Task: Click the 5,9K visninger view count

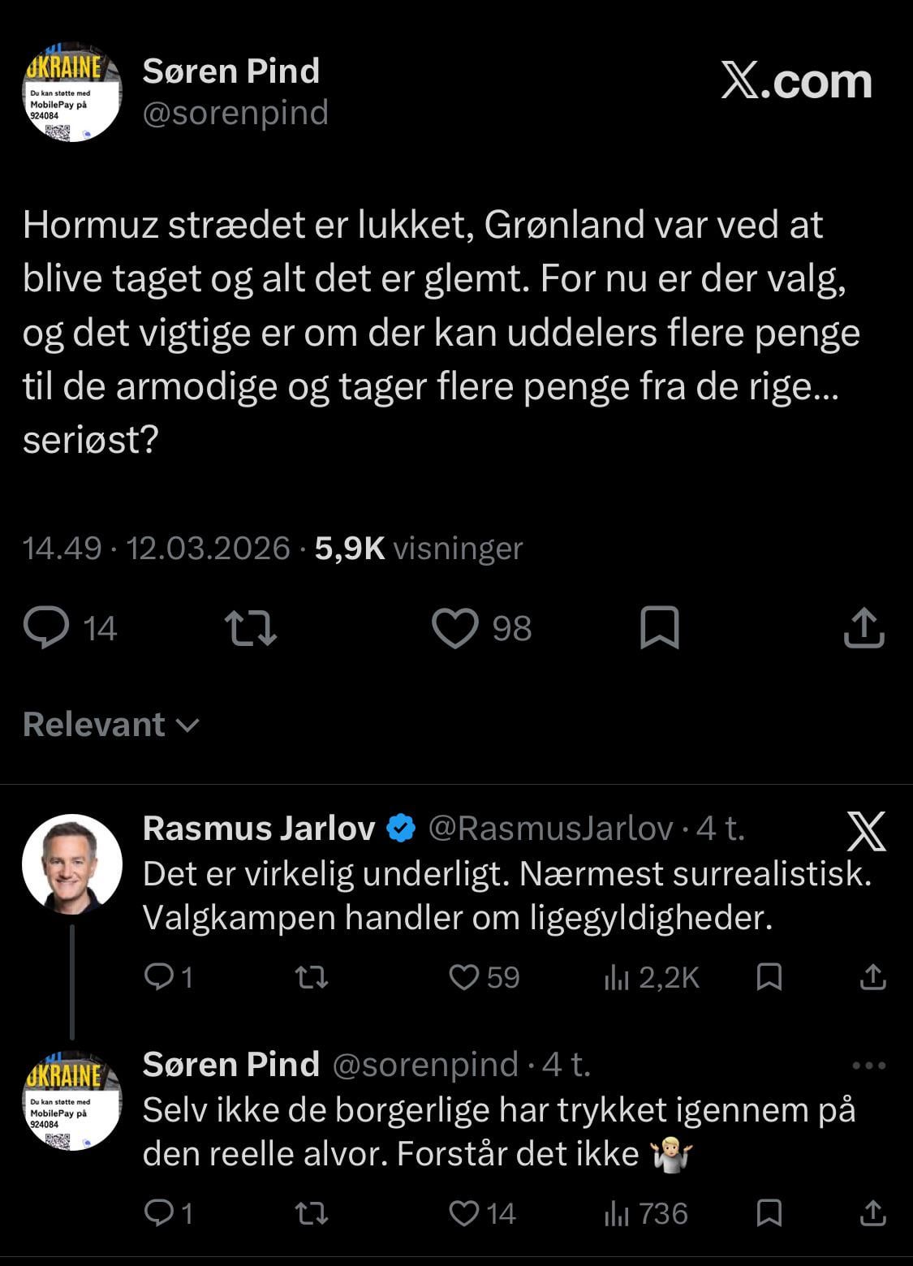Action: click(x=419, y=549)
